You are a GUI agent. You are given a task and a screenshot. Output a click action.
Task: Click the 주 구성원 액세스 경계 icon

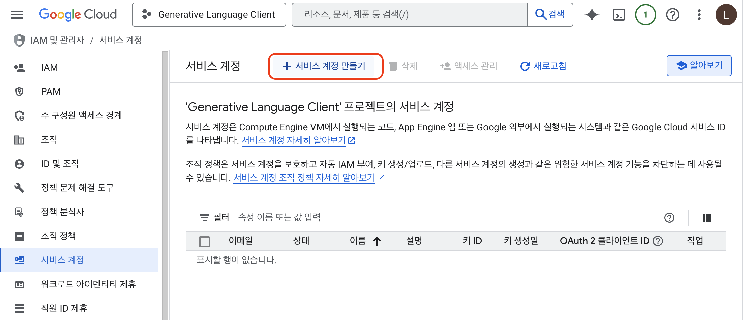19,115
